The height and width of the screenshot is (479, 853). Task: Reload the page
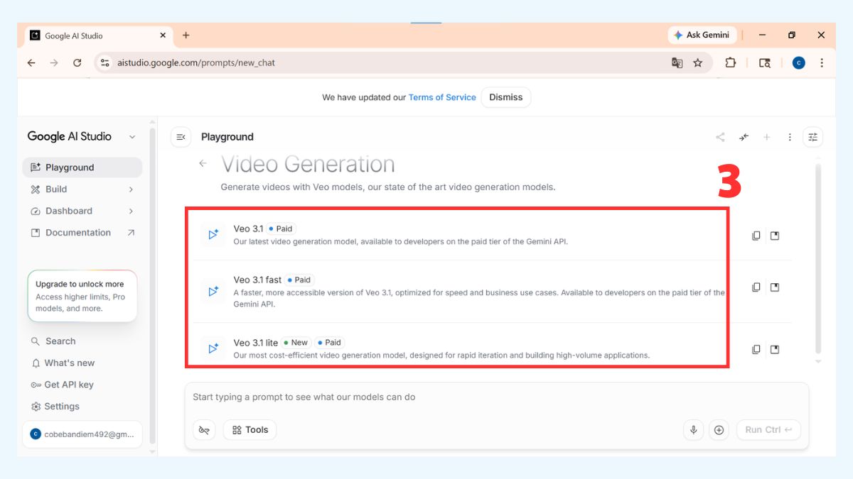point(77,62)
